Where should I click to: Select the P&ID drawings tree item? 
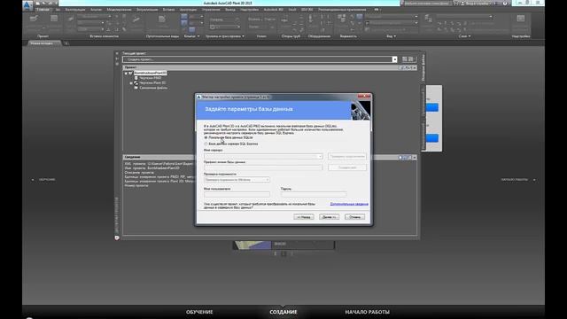pyautogui.click(x=150, y=78)
